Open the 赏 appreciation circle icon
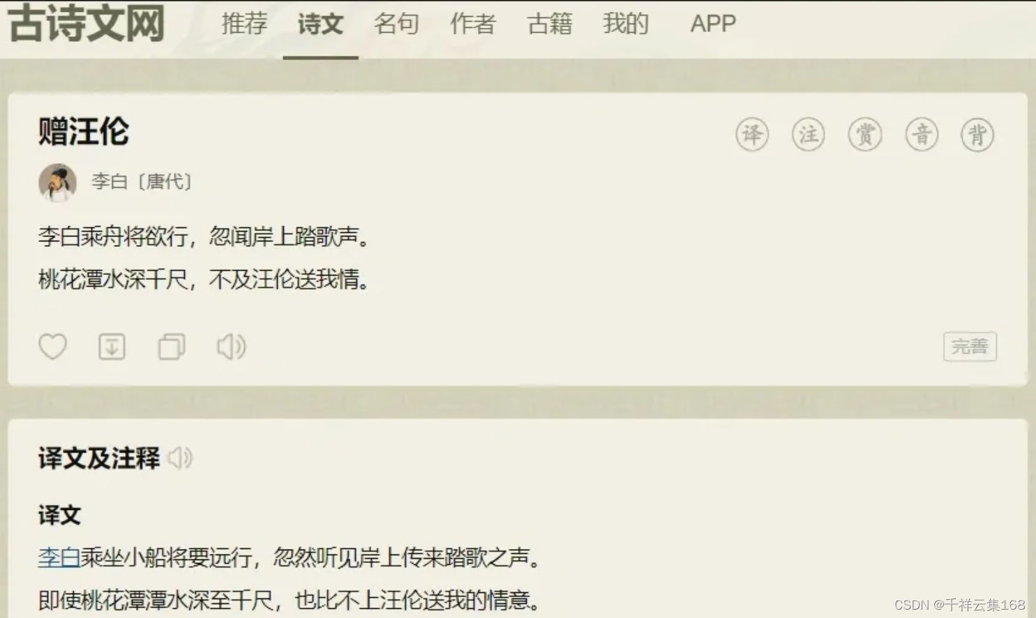This screenshot has width=1036, height=618. (865, 135)
